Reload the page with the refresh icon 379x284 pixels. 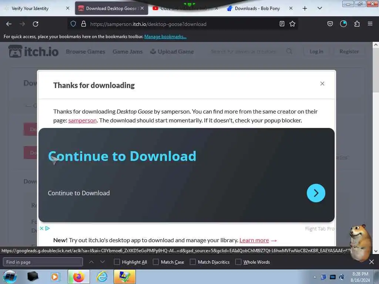(36, 24)
